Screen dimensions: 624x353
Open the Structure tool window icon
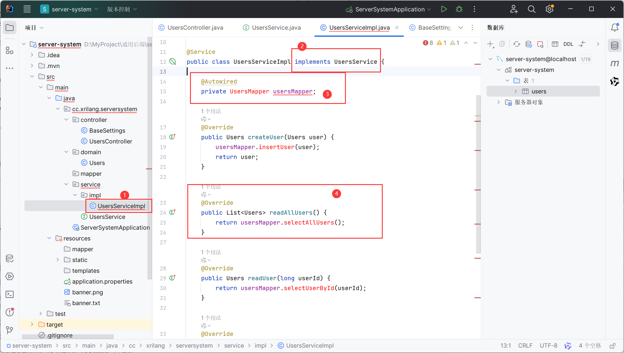[10, 50]
